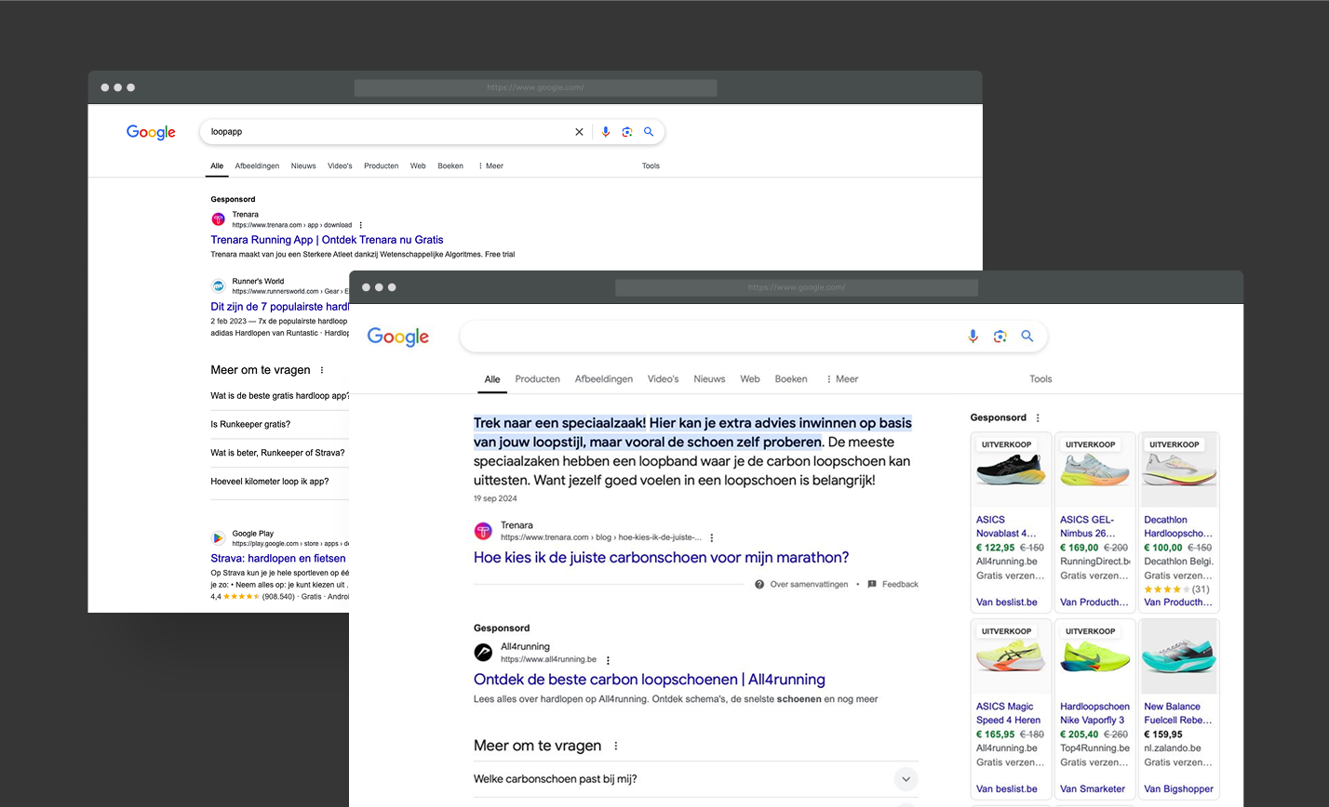Viewport: 1329px width, 807px height.
Task: Open Hoe kies ik de juiste carbonschoen link
Action: (661, 558)
